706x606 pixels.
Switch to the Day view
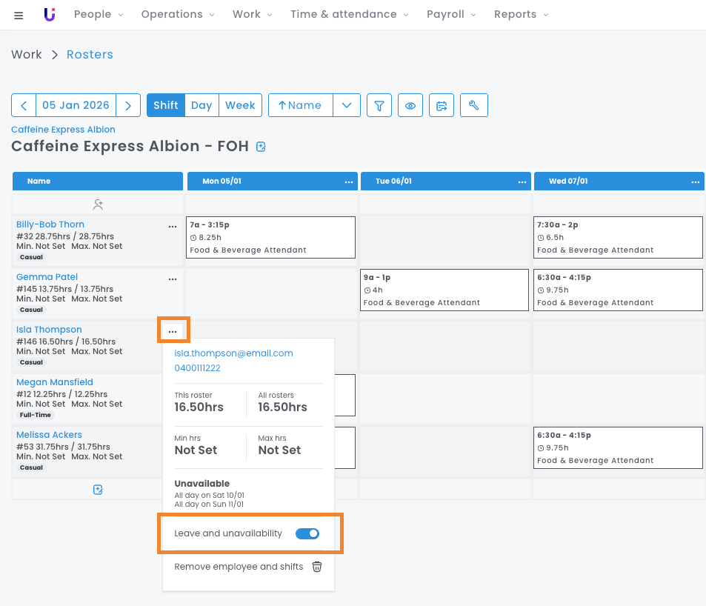pyautogui.click(x=202, y=105)
